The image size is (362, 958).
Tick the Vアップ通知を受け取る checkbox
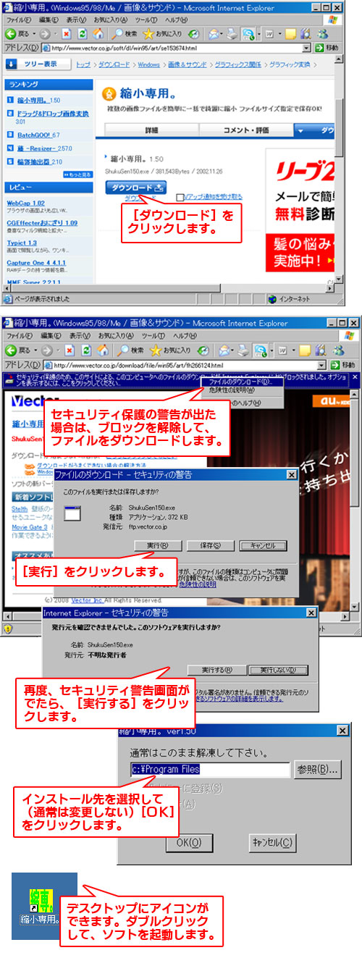coord(180,196)
